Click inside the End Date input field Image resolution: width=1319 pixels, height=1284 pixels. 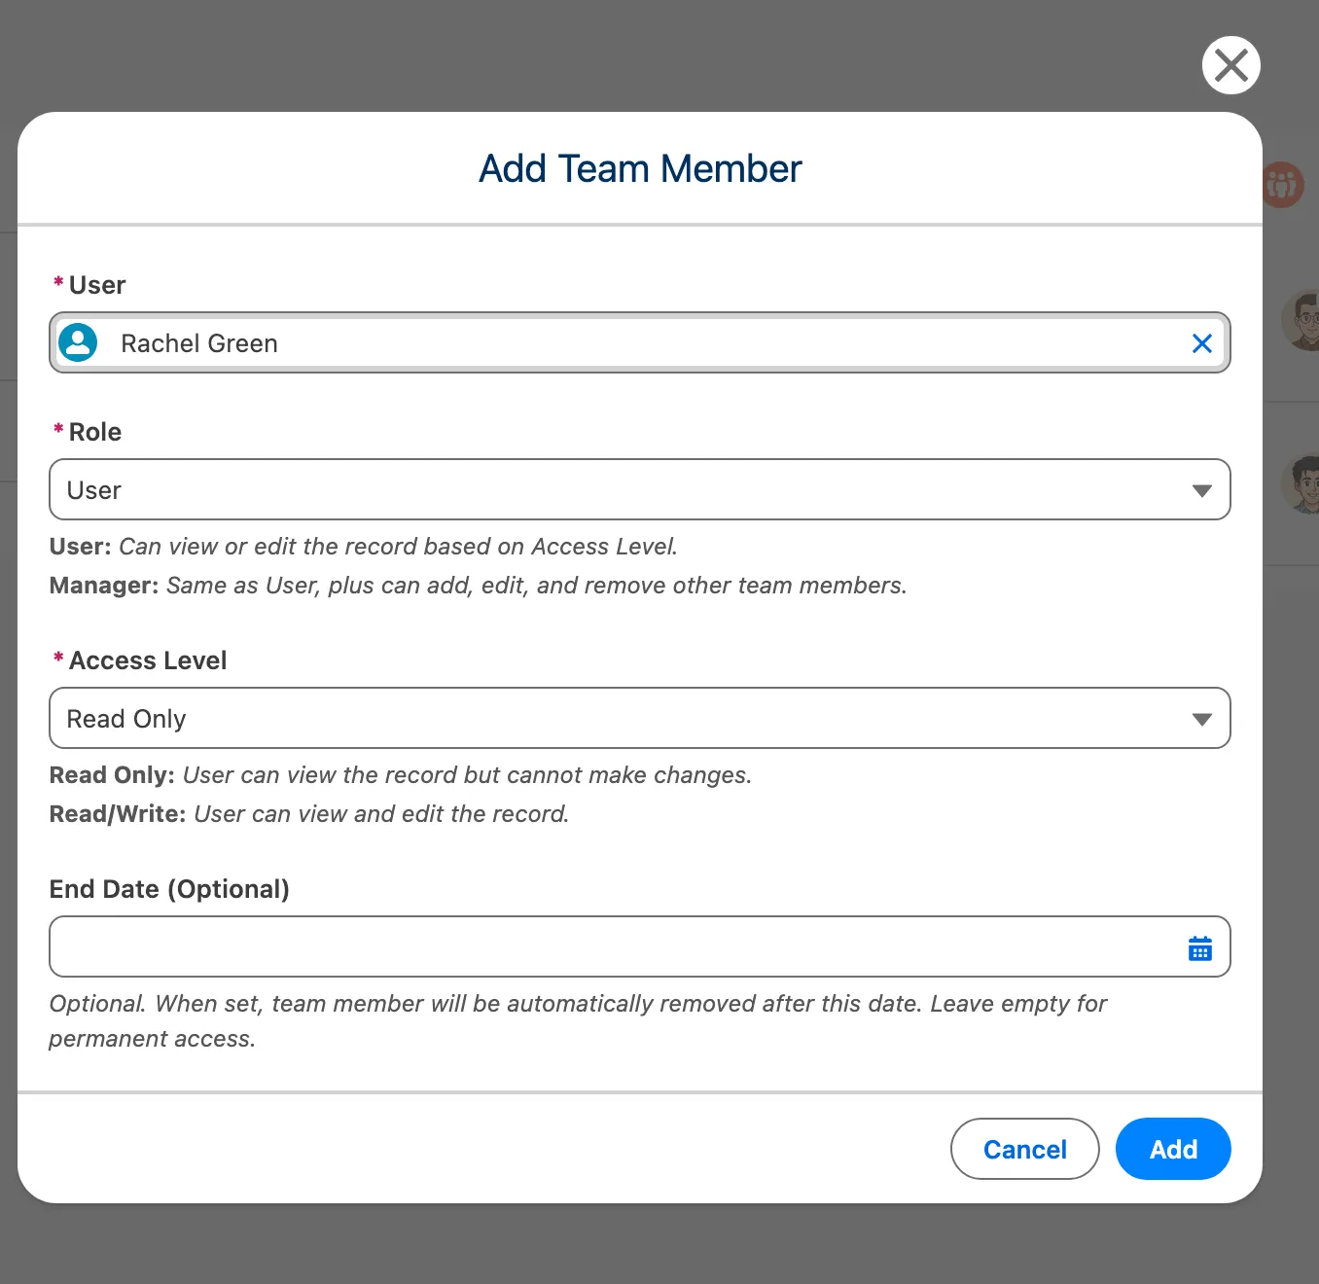click(x=584, y=946)
